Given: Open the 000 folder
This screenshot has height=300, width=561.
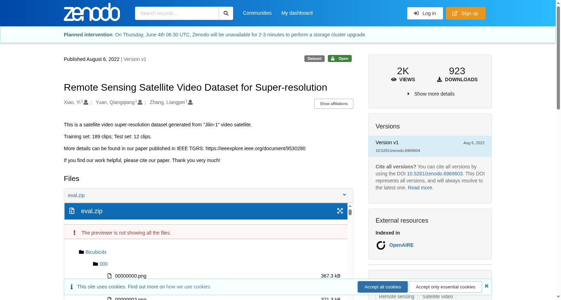Looking at the screenshot, I should [x=103, y=264].
